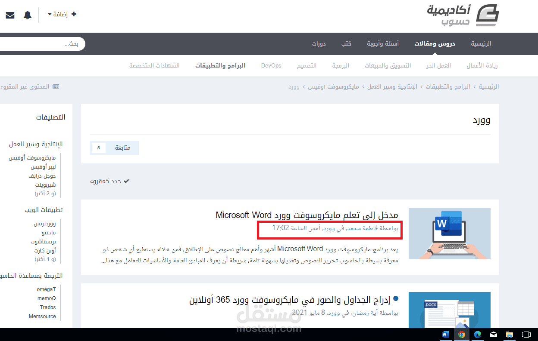
Task: Open sidebar category Trados
Action: tap(48, 307)
